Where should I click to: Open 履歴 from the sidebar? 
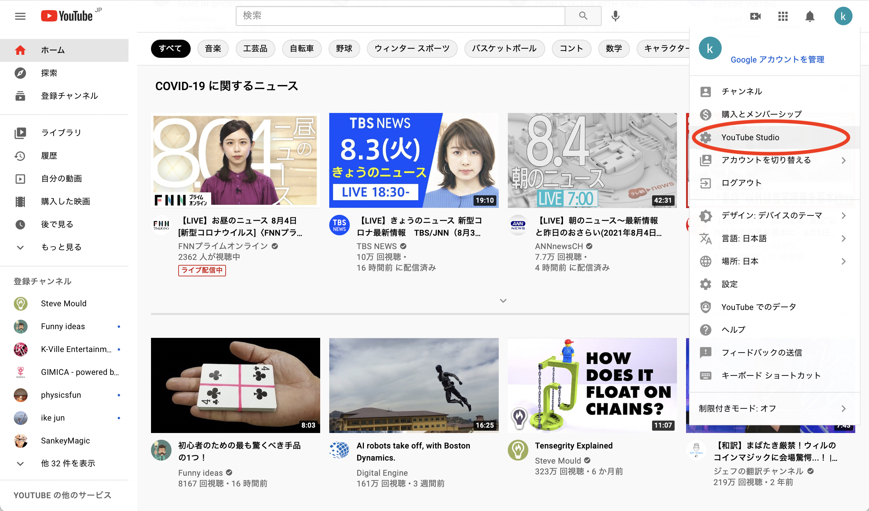point(49,155)
